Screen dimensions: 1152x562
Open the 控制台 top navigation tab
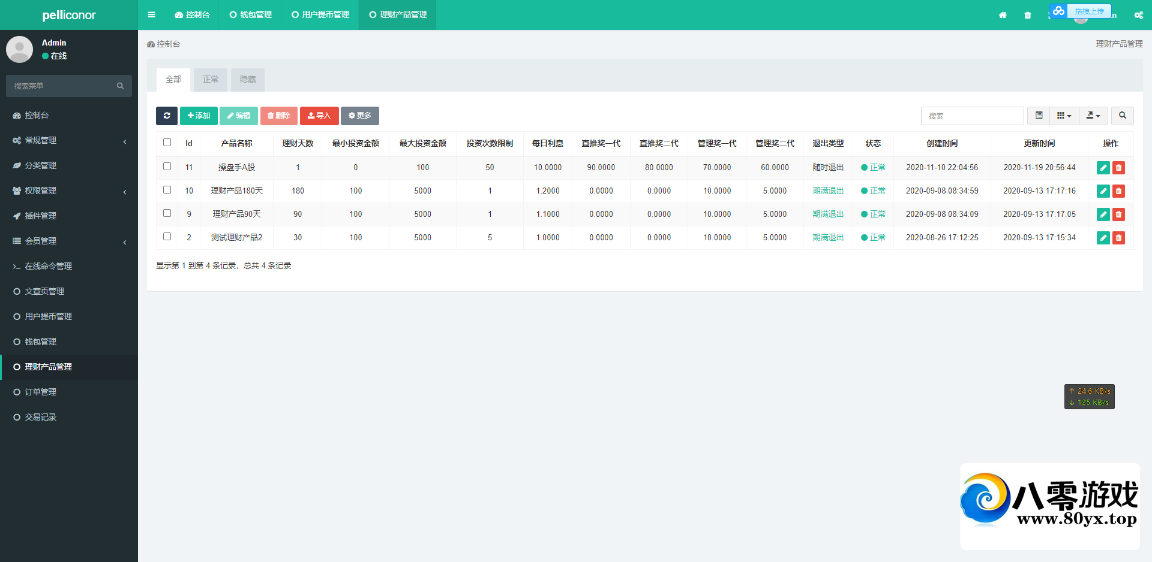pyautogui.click(x=192, y=14)
